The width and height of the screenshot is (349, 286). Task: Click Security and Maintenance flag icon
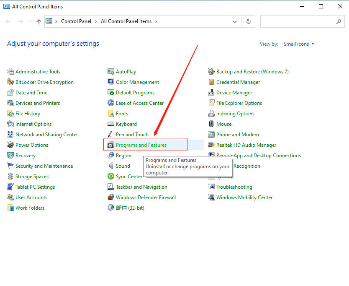[10, 166]
